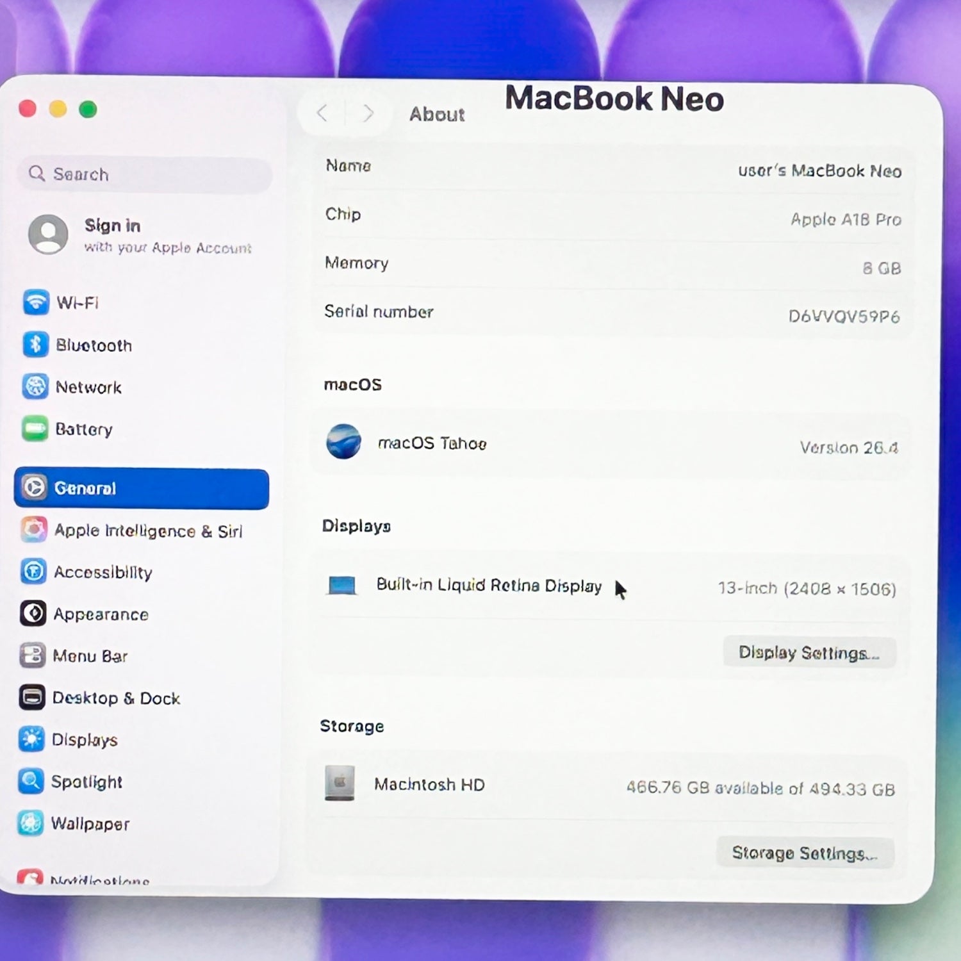
Task: Select the Accessibility icon
Action: 33,571
